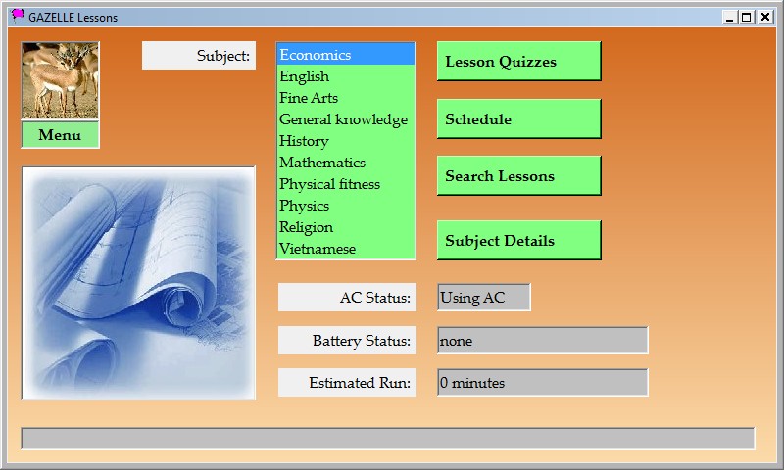Select History in the subject list
Screen dimensions: 784x470
[x=346, y=141]
